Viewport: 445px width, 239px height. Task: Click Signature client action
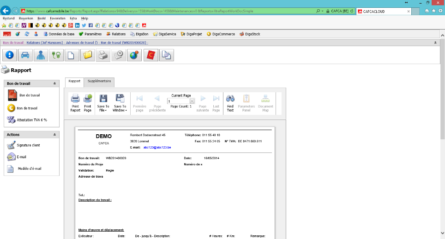24,145
